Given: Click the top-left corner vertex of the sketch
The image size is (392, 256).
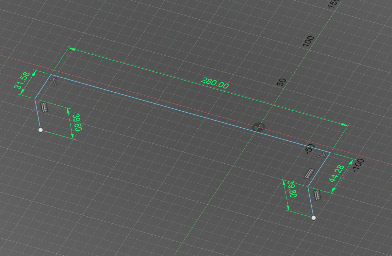Looking at the screenshot, I should [x=51, y=75].
